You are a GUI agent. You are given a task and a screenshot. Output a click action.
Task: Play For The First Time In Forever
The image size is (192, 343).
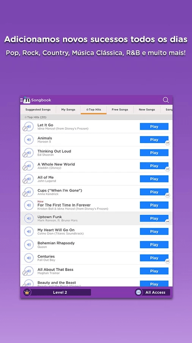pyautogui.click(x=154, y=205)
